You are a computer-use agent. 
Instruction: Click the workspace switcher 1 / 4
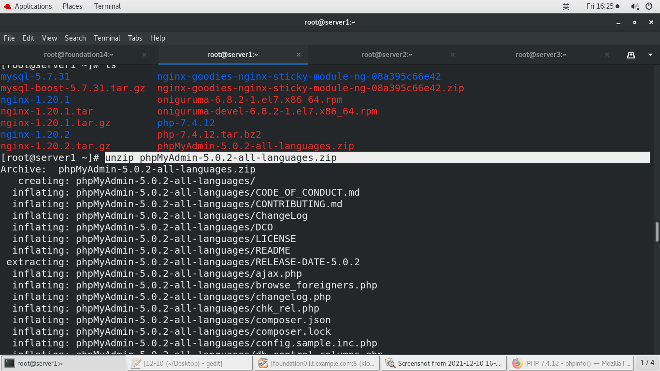pyautogui.click(x=647, y=363)
